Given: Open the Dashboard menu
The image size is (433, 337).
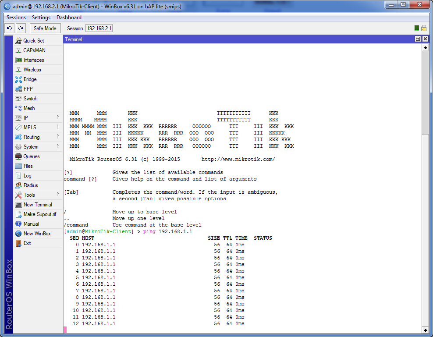Looking at the screenshot, I should 69,18.
